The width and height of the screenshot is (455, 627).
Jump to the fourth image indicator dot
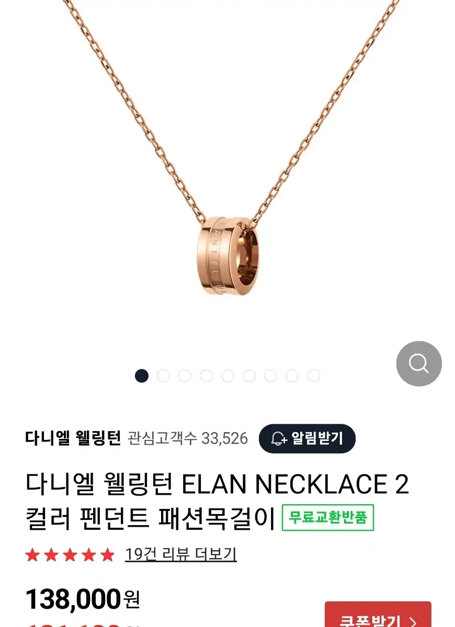[x=206, y=376]
